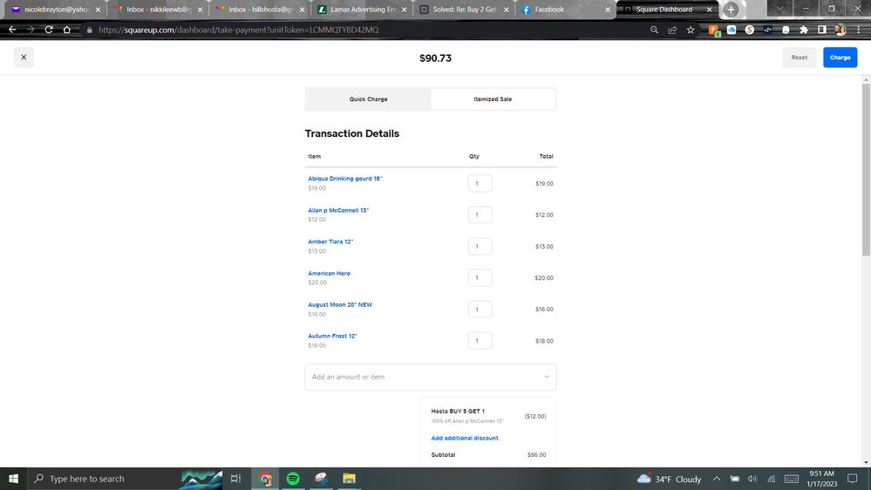The height and width of the screenshot is (490, 871).
Task: Close the take-payment screen with the X icon
Action: 24,58
